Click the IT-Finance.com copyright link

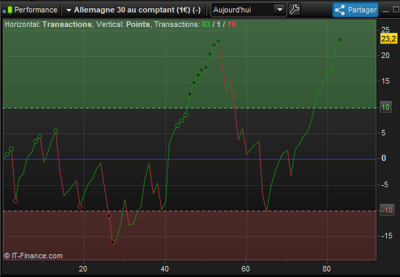click(33, 256)
